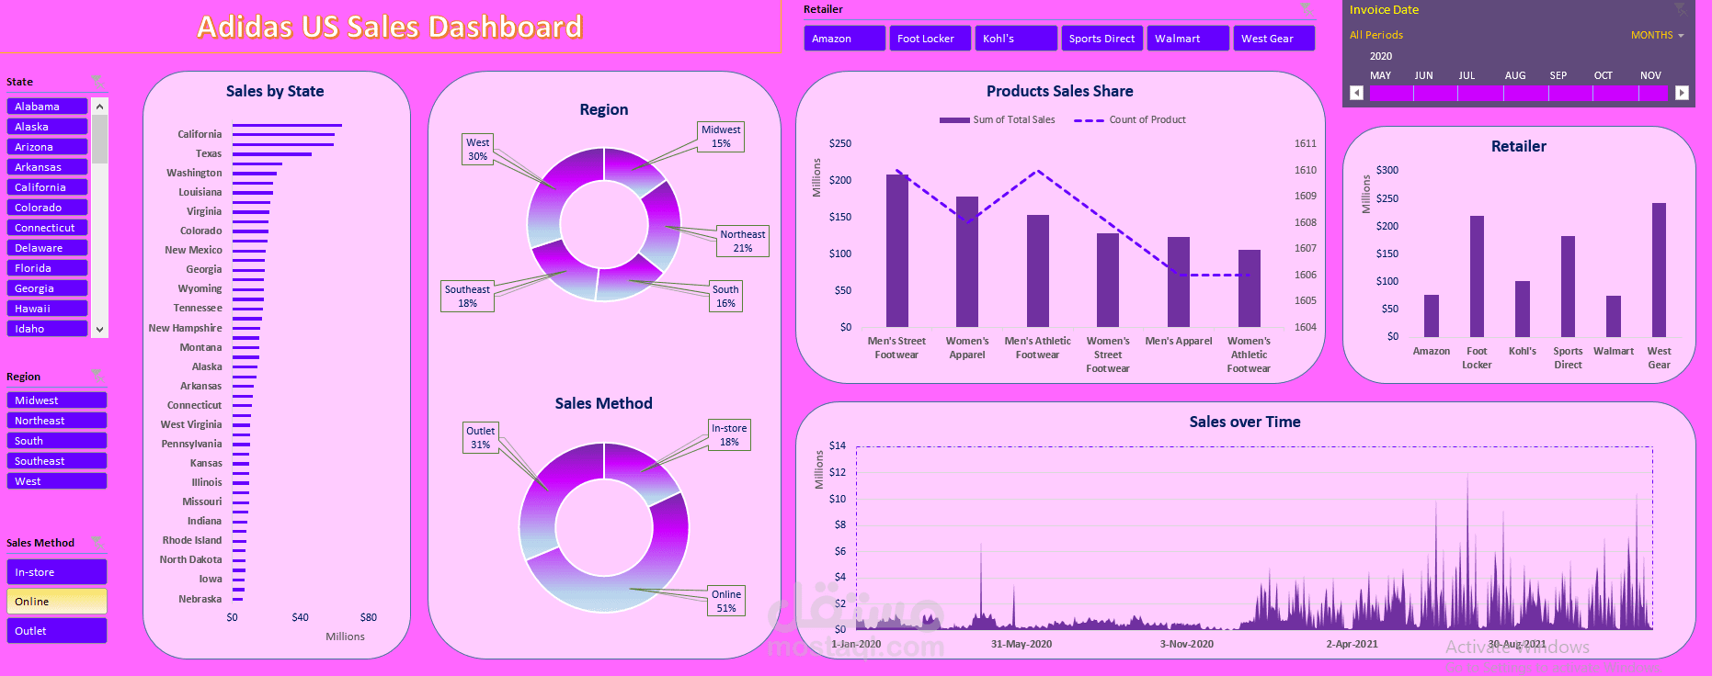Open the MONTHS time-level dropdown
This screenshot has width=1712, height=676.
pos(1657,35)
